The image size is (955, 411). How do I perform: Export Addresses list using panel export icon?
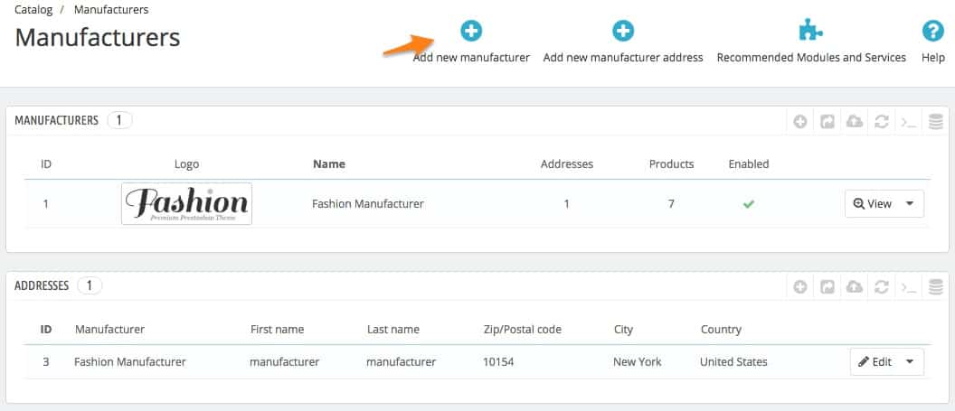[827, 287]
